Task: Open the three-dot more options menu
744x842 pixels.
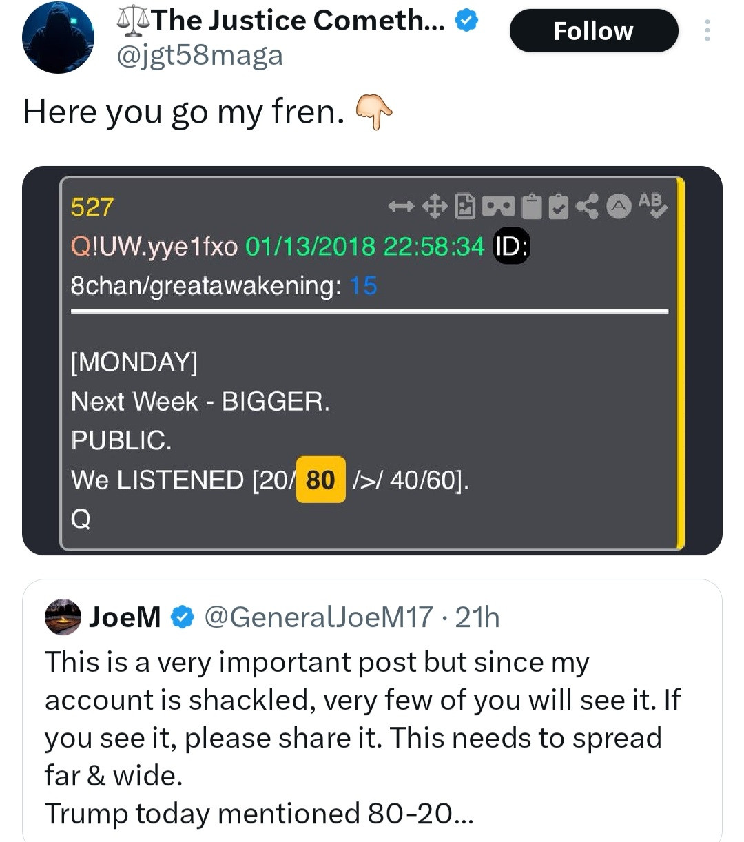Action: pos(707,30)
